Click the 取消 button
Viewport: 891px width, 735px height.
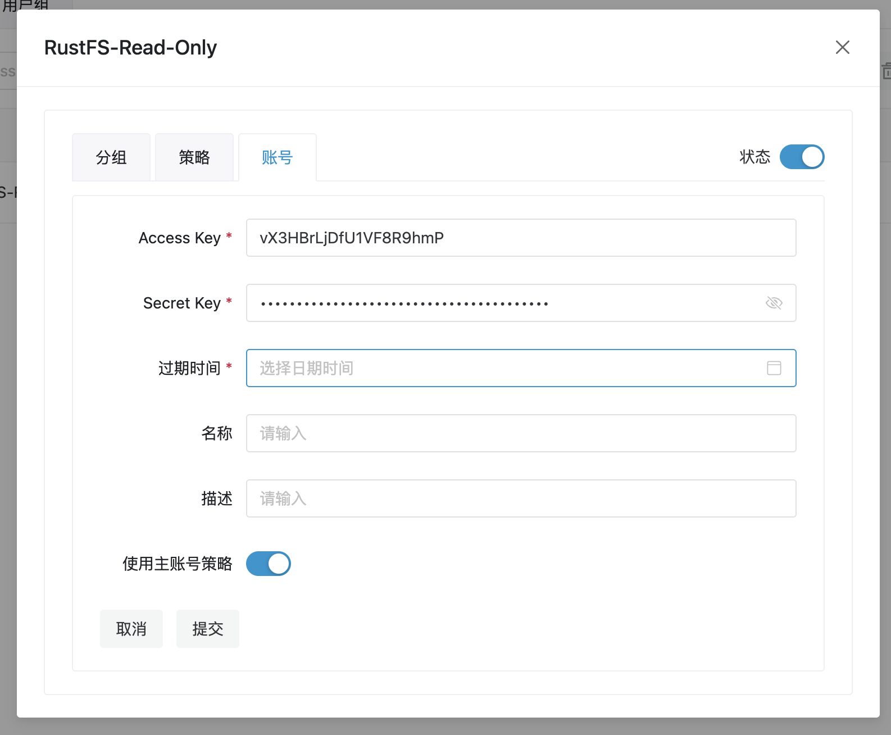(131, 629)
